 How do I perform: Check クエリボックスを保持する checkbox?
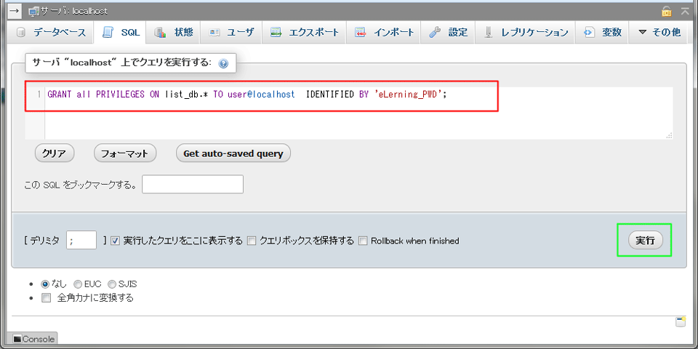(x=252, y=241)
